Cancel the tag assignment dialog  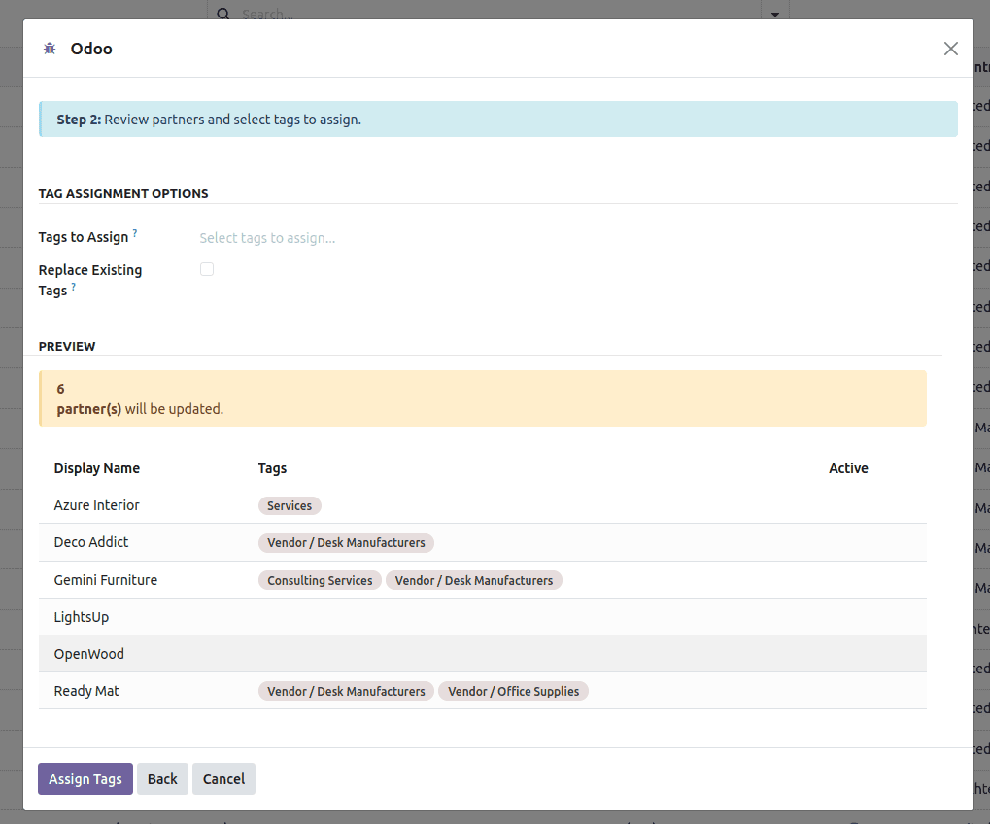point(223,778)
